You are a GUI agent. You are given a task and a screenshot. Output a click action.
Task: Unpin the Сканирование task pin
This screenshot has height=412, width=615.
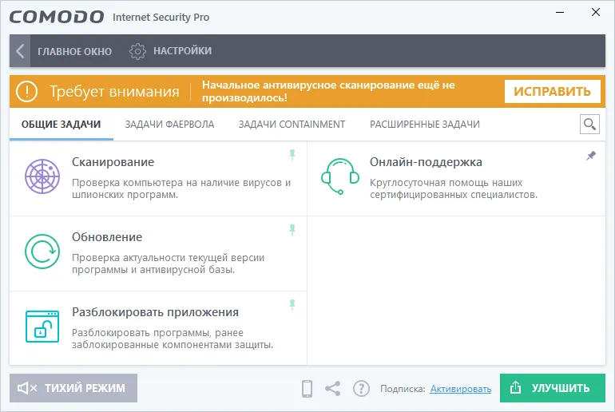pyautogui.click(x=292, y=155)
